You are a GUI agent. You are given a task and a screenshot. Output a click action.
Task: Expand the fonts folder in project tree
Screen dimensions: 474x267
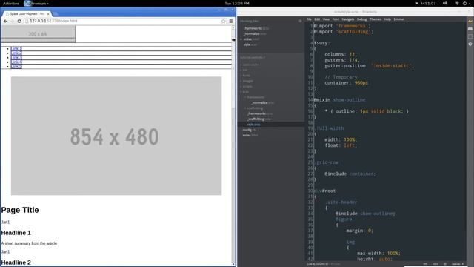(245, 76)
